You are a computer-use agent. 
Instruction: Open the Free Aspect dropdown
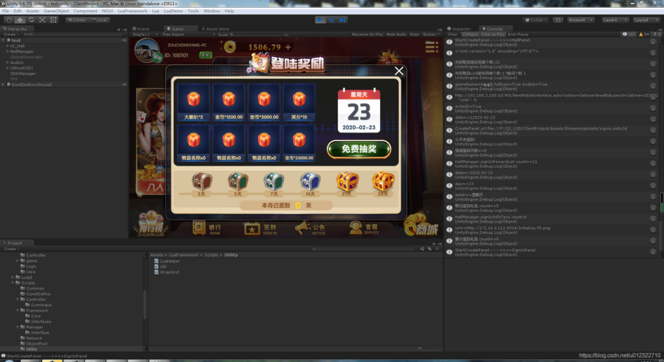pos(175,34)
